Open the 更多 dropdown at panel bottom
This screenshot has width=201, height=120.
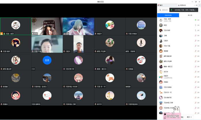coord(189,117)
